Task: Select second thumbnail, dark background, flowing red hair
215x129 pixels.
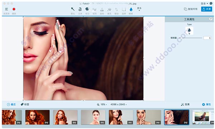Action: coord(37,117)
